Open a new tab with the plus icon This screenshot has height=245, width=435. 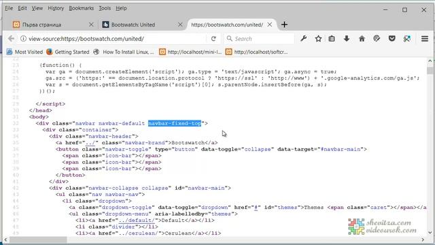(284, 24)
